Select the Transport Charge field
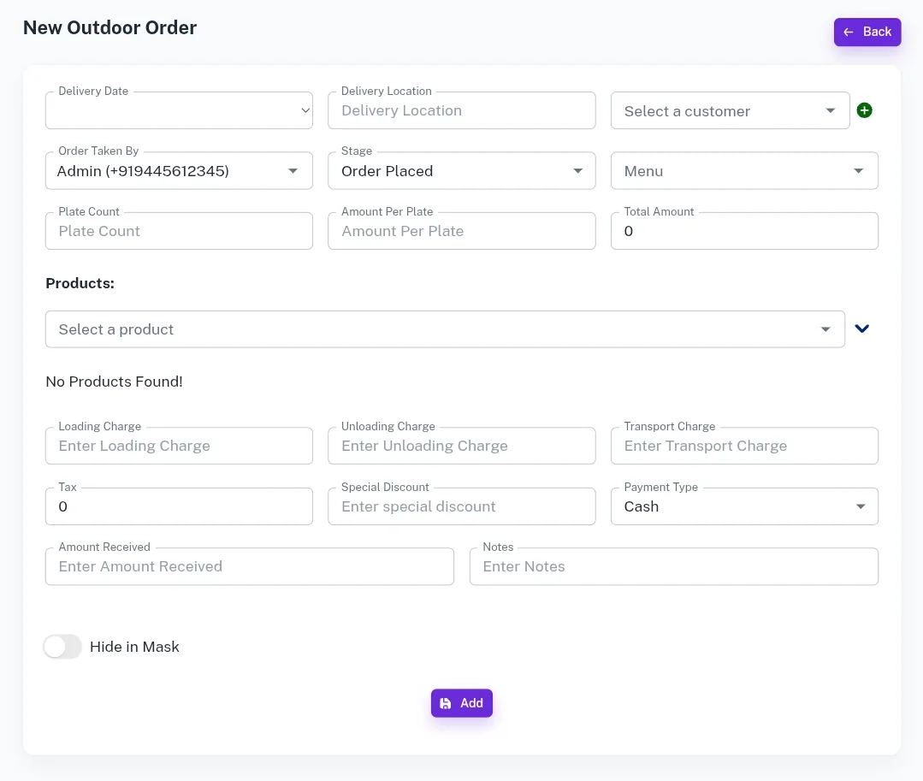The width and height of the screenshot is (923, 781). pos(744,446)
